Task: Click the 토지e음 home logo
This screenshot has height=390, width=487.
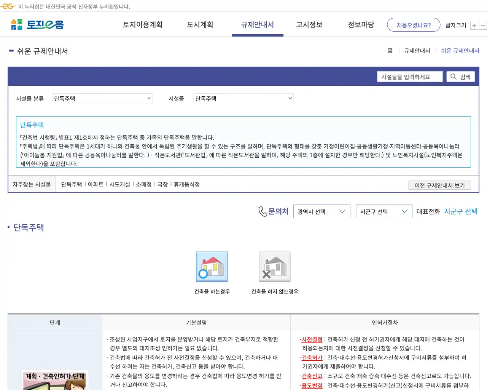Action: click(37, 24)
